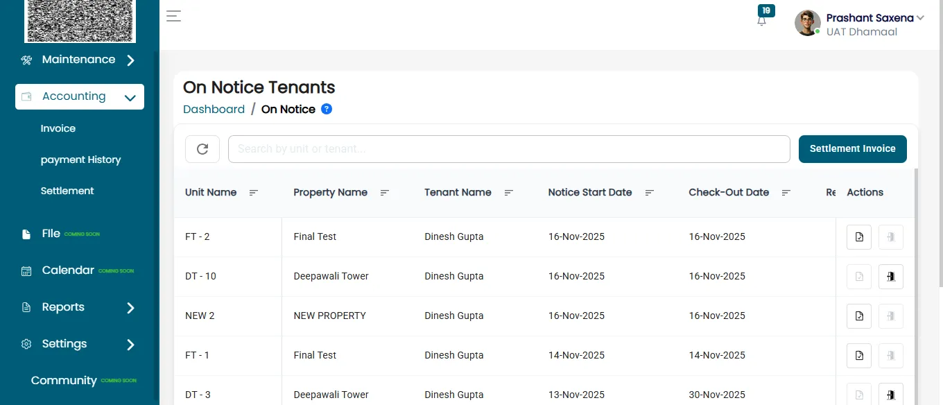Open Settlement under Accounting
The width and height of the screenshot is (943, 405).
(x=67, y=191)
